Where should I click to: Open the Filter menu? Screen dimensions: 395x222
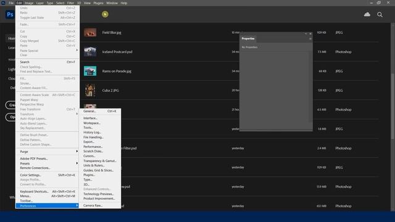[x=70, y=3]
